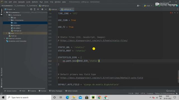The image size is (179, 100).
Task: Open the Run menu
Action: (x=41, y=2)
